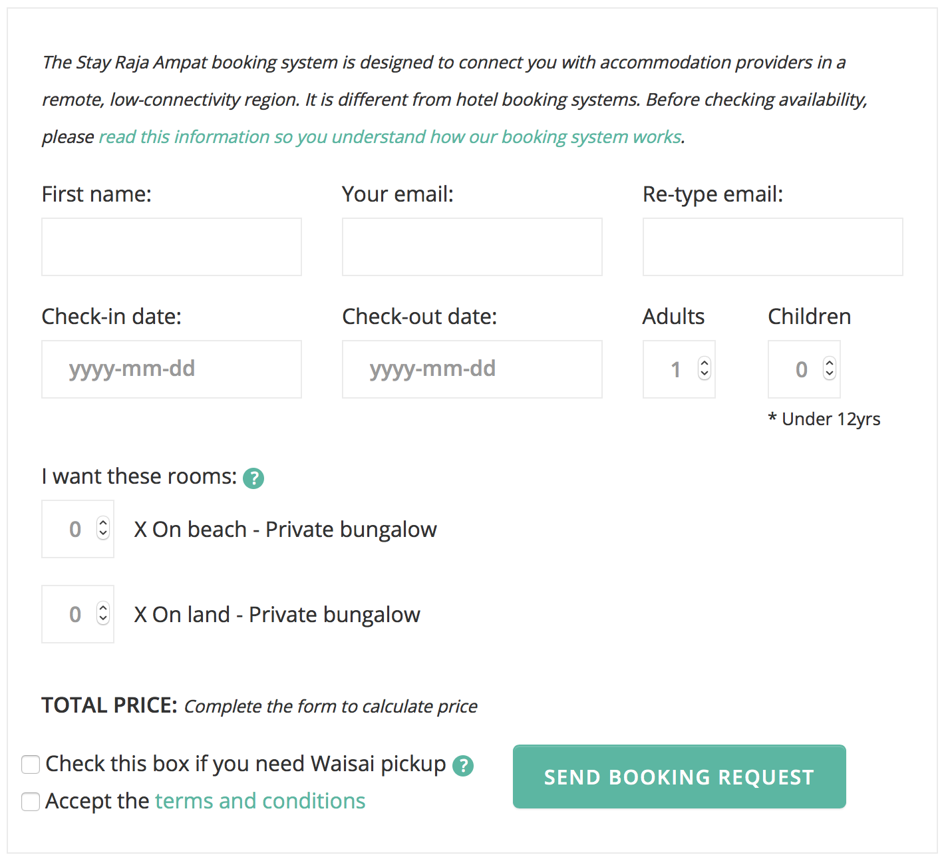Open the terms and conditions link
The height and width of the screenshot is (865, 946).
coord(260,801)
